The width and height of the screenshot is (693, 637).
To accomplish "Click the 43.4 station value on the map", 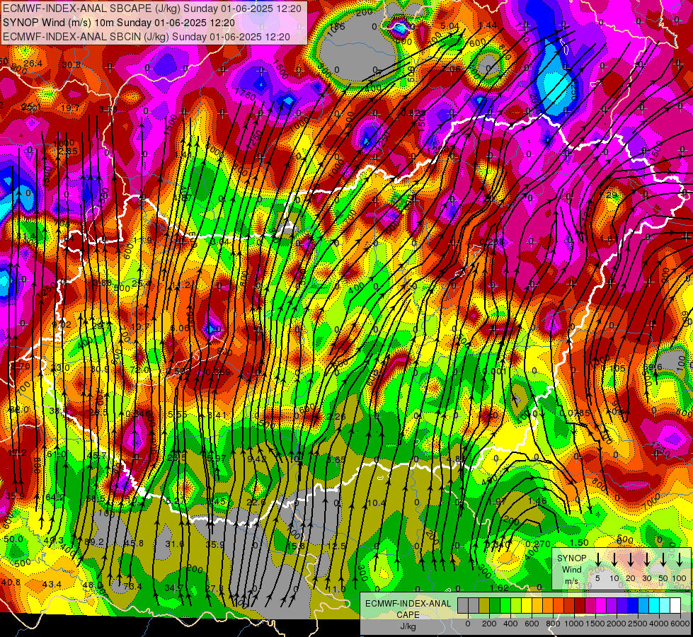I will pos(52,585).
